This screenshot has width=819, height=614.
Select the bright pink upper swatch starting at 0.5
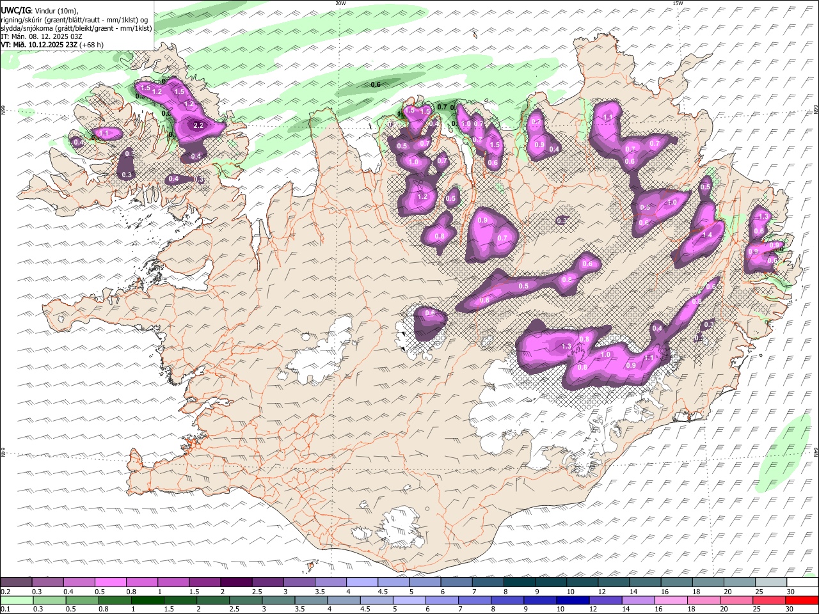110,582
